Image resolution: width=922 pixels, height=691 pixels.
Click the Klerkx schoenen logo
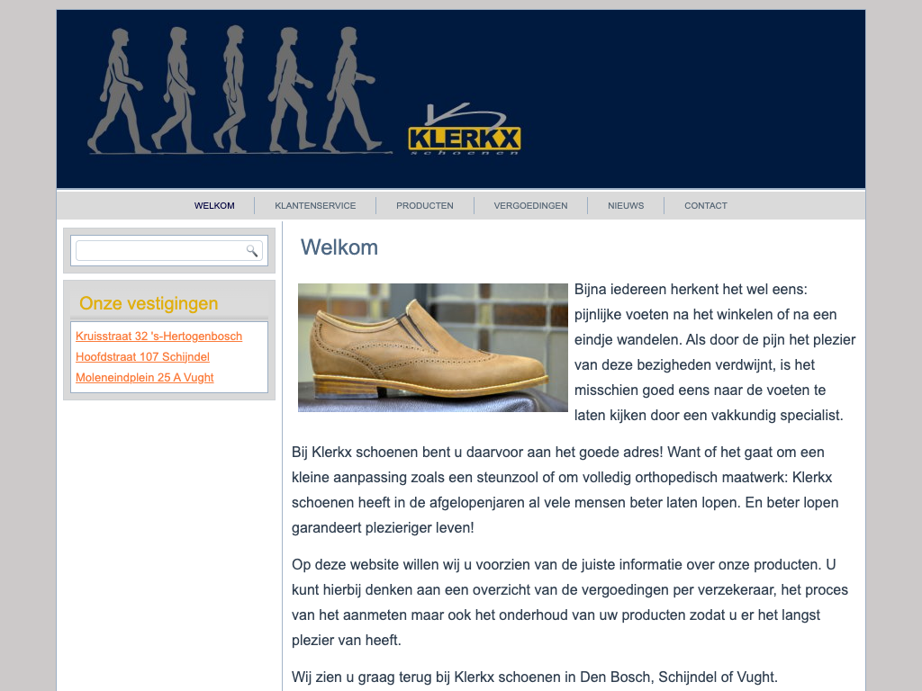[464, 132]
